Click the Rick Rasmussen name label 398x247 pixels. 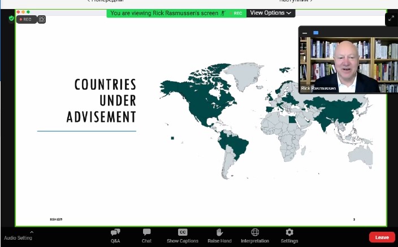(318, 89)
